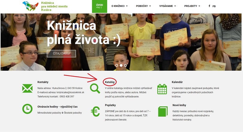The width and height of the screenshot is (243, 134).
Task: Click the ČÍTAJ ĎALEJ button
Action: (61, 54)
